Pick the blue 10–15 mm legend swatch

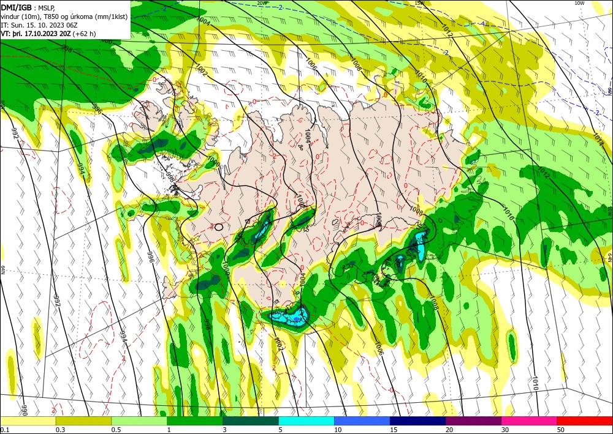(362, 421)
